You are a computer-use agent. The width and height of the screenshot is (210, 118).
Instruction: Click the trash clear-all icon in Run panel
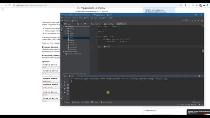click(68, 94)
